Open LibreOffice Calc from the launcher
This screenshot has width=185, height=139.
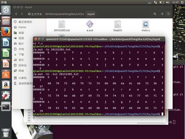click(6, 53)
